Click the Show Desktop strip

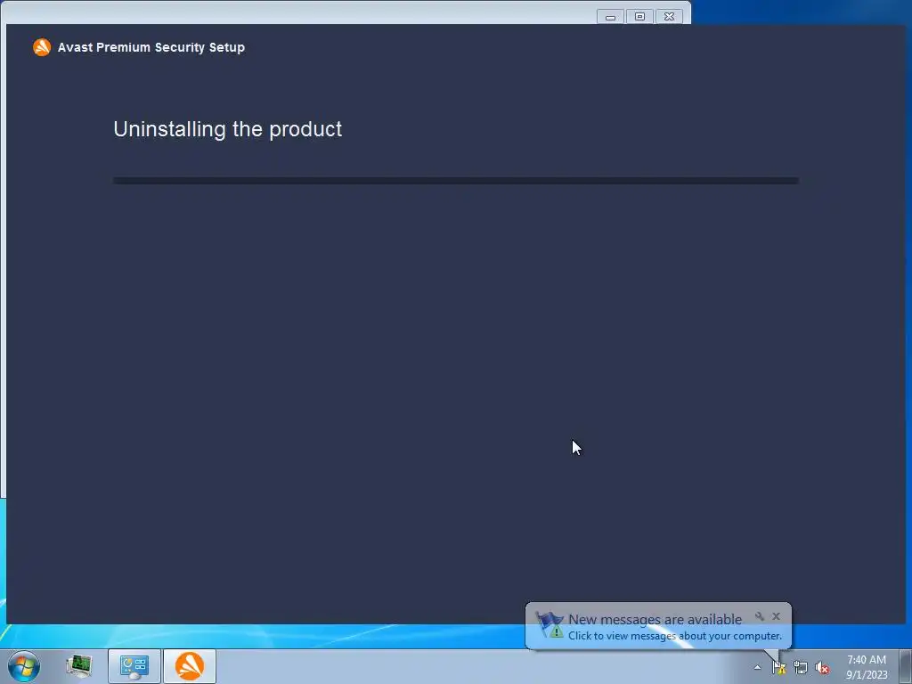(x=906, y=666)
